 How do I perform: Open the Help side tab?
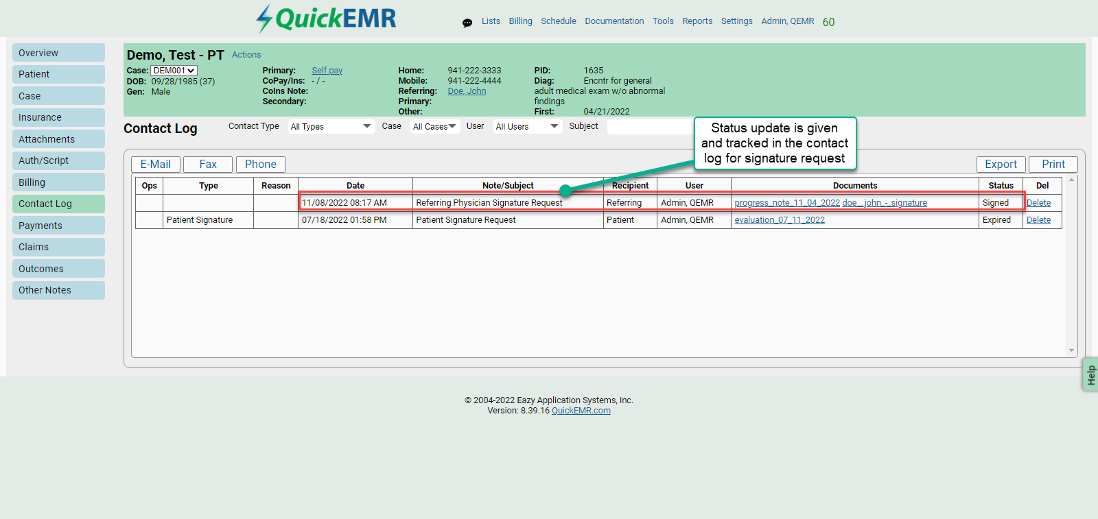pos(1090,374)
